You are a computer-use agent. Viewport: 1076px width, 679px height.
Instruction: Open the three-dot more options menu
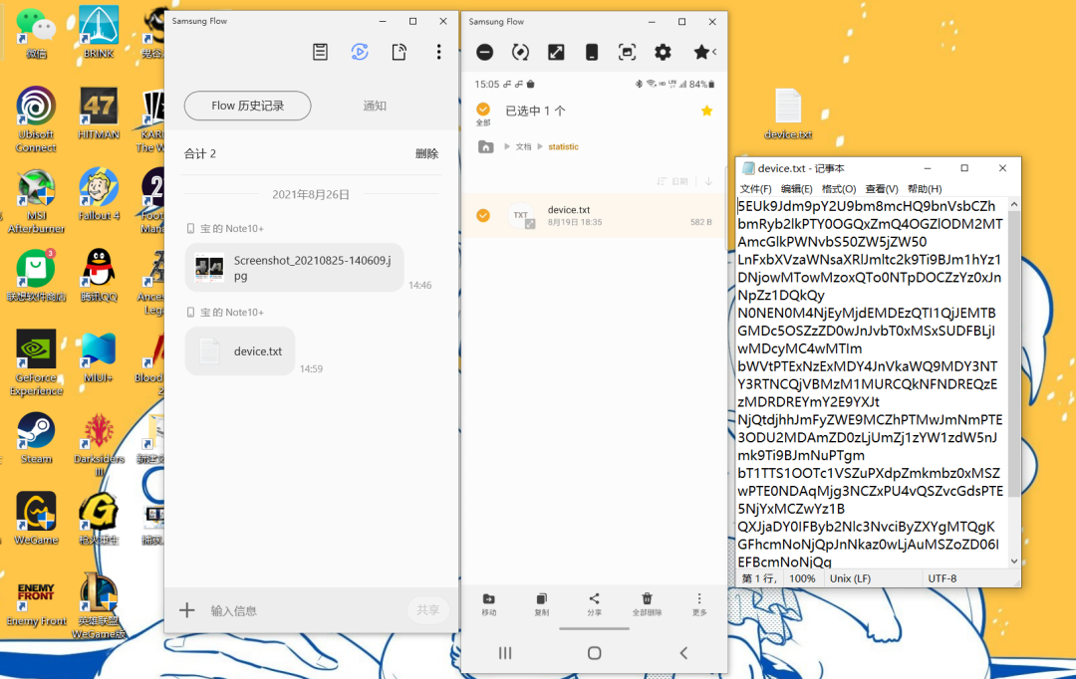pyautogui.click(x=438, y=52)
